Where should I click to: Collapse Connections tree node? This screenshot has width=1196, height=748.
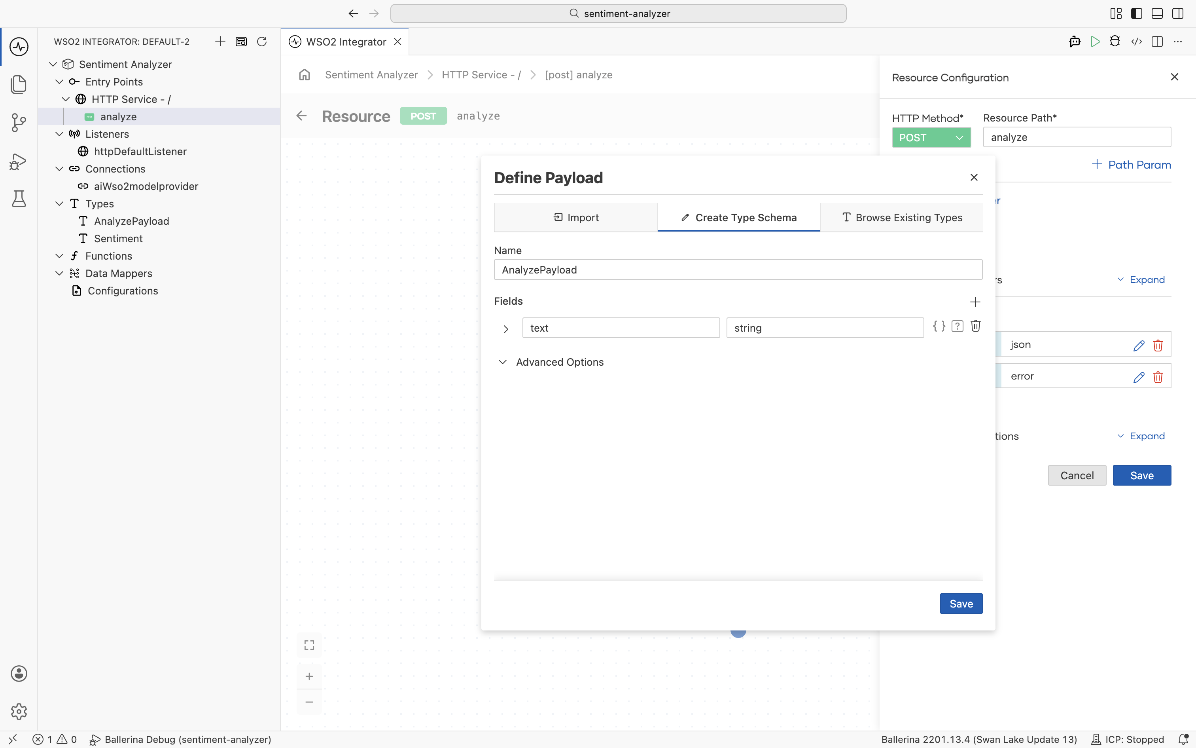pyautogui.click(x=59, y=169)
